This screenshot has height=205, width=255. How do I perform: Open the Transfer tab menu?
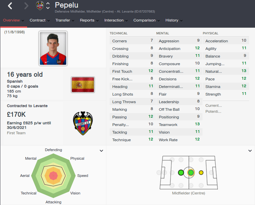pos(65,20)
